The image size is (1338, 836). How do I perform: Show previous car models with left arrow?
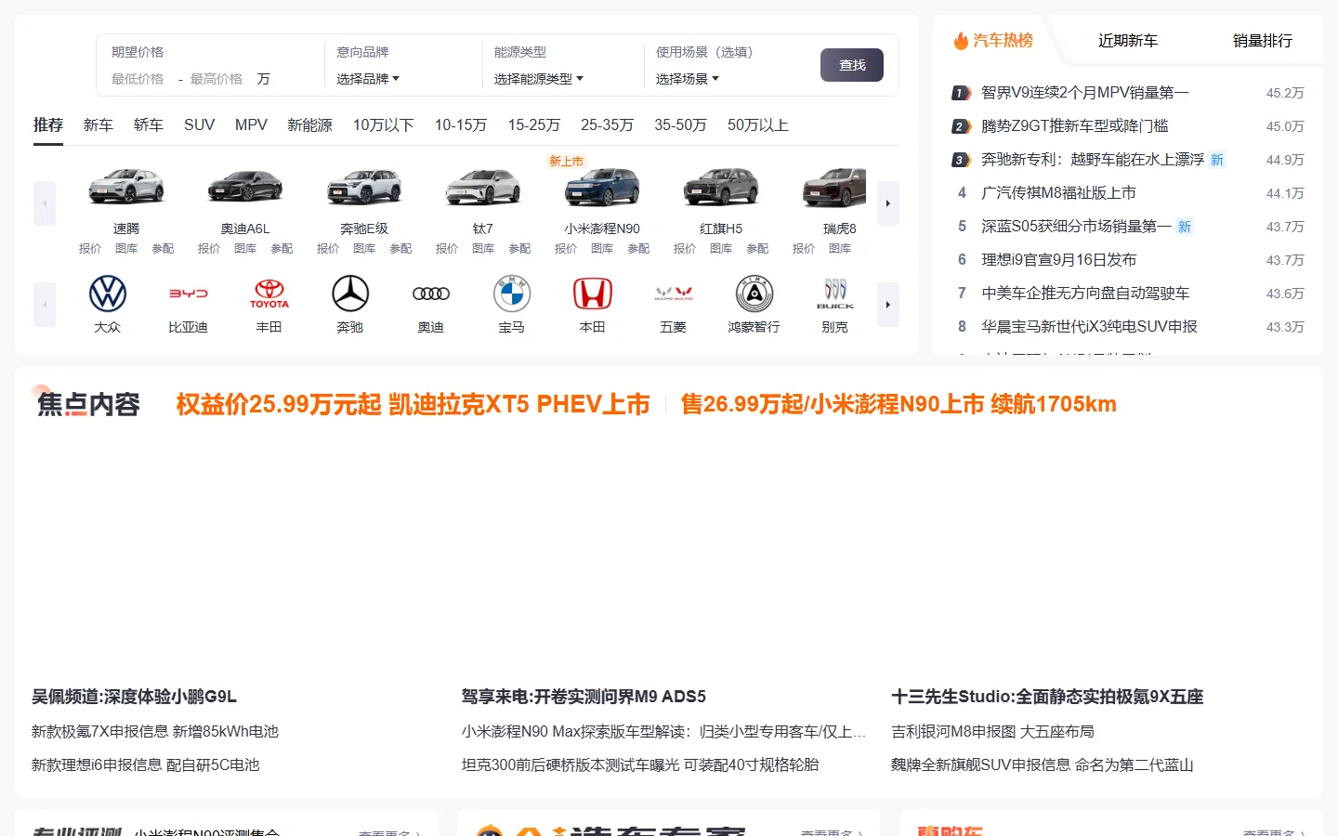coord(45,203)
